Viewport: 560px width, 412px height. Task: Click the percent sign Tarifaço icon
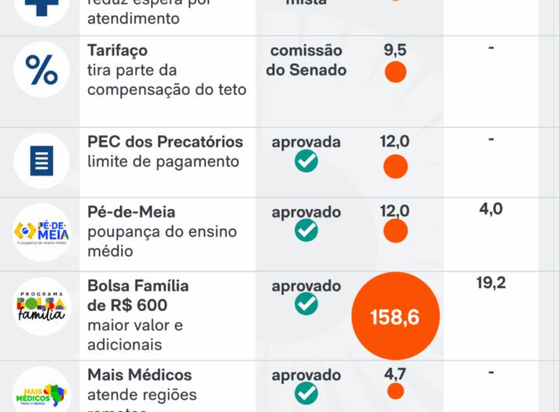pos(42,69)
